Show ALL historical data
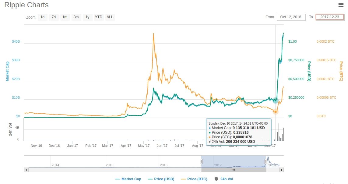Screen dimensions: 348x184 pos(110,17)
